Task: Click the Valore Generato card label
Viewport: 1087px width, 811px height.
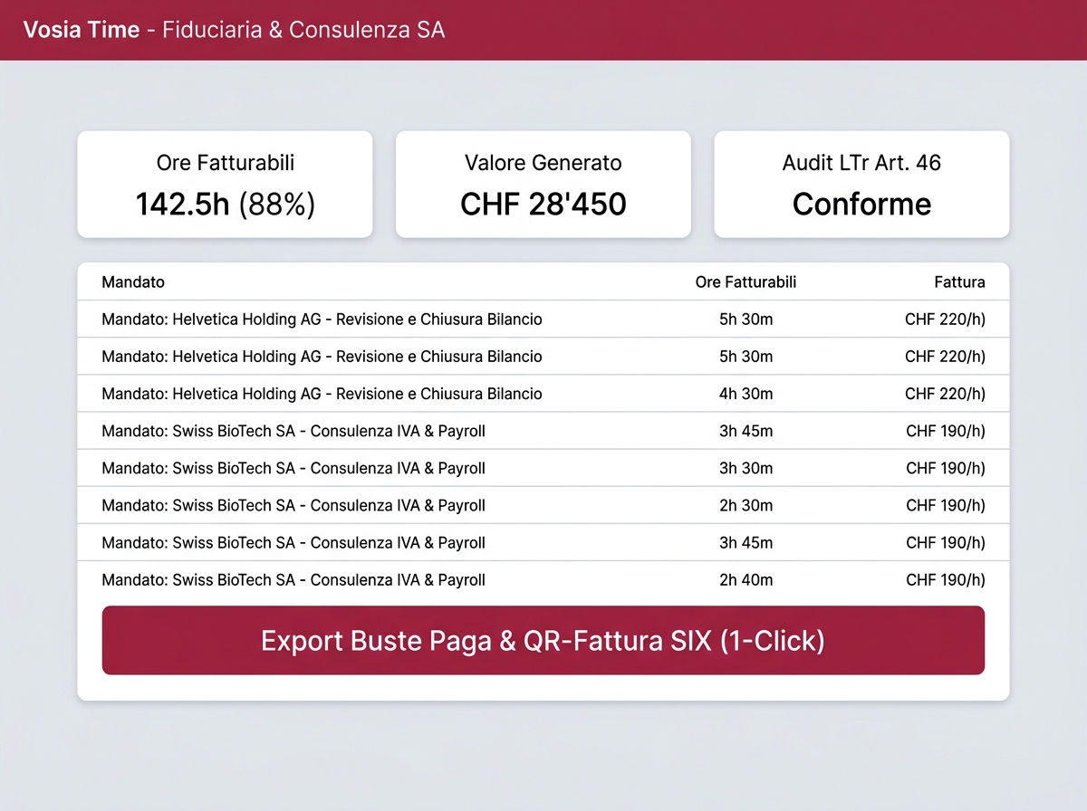Action: tap(543, 163)
